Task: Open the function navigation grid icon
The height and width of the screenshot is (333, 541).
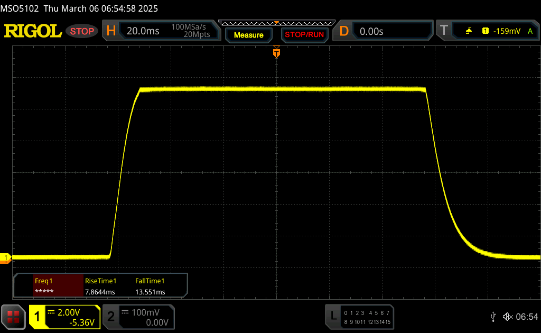Action: pyautogui.click(x=14, y=317)
